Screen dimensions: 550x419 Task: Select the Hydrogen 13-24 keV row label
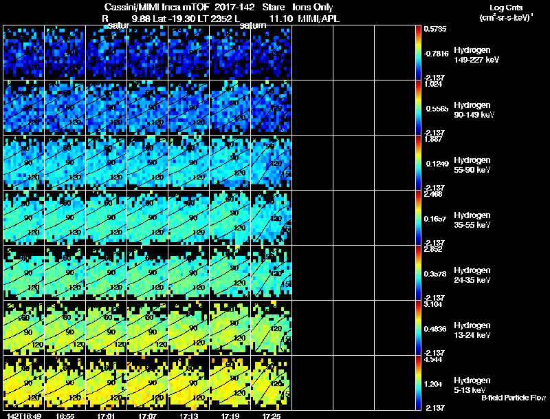(x=472, y=330)
